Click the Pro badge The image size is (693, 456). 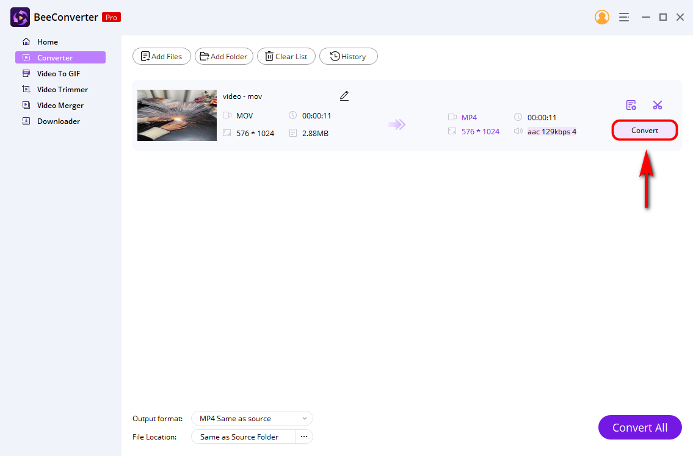pyautogui.click(x=111, y=17)
